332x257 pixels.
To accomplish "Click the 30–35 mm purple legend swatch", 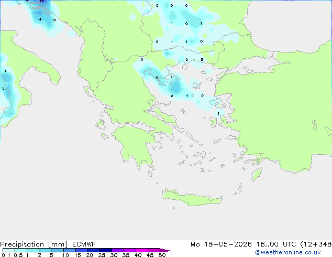I will coord(118,250).
